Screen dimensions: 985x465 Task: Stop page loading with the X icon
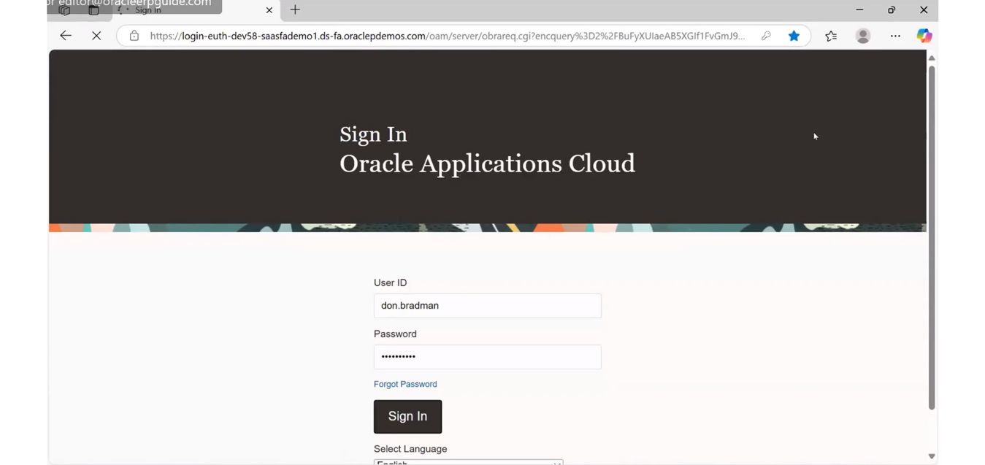pos(96,35)
